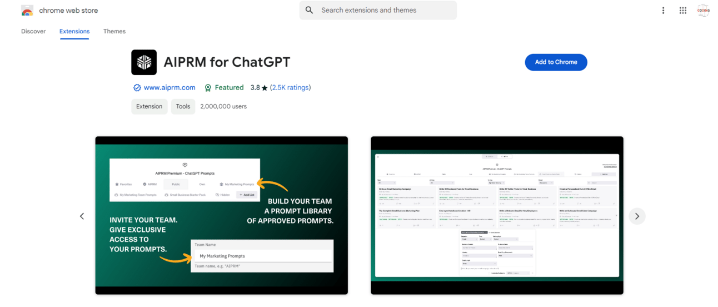Click the Chrome Web Store rainbow logo
Viewport: 718px width, 307px height.
[27, 11]
